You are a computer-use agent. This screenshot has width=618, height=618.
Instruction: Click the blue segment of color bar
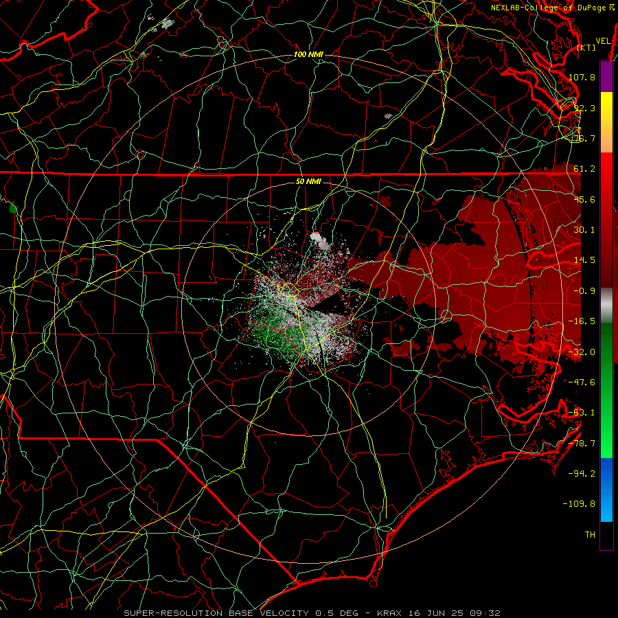(606, 490)
